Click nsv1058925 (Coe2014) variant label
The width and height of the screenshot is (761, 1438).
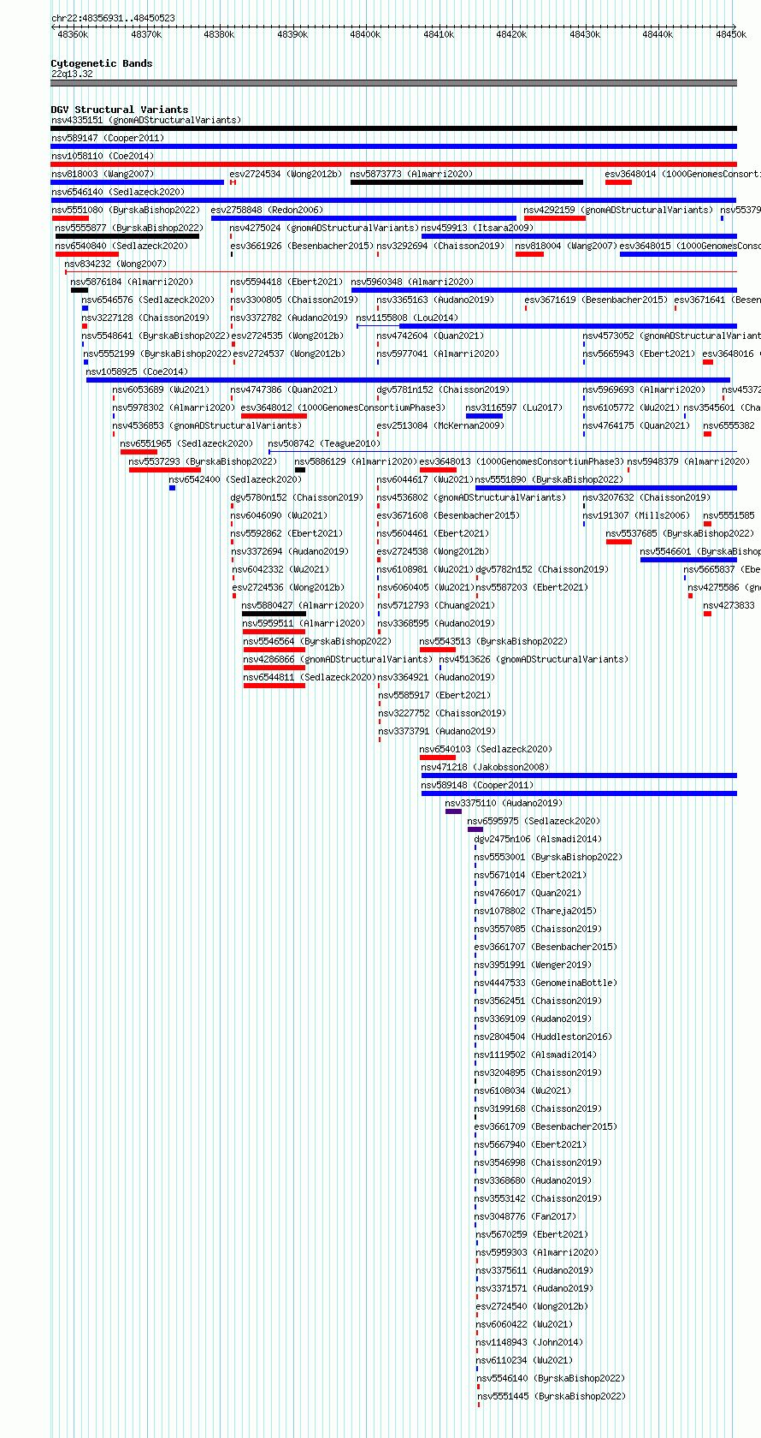137,371
